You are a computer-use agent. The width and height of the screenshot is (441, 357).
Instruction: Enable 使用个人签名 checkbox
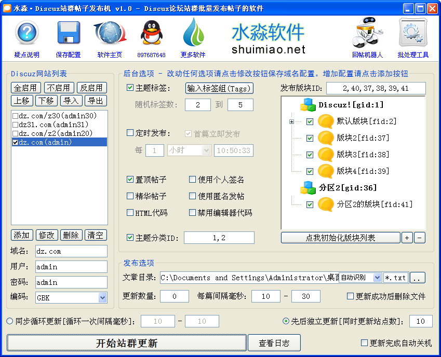click(192, 179)
